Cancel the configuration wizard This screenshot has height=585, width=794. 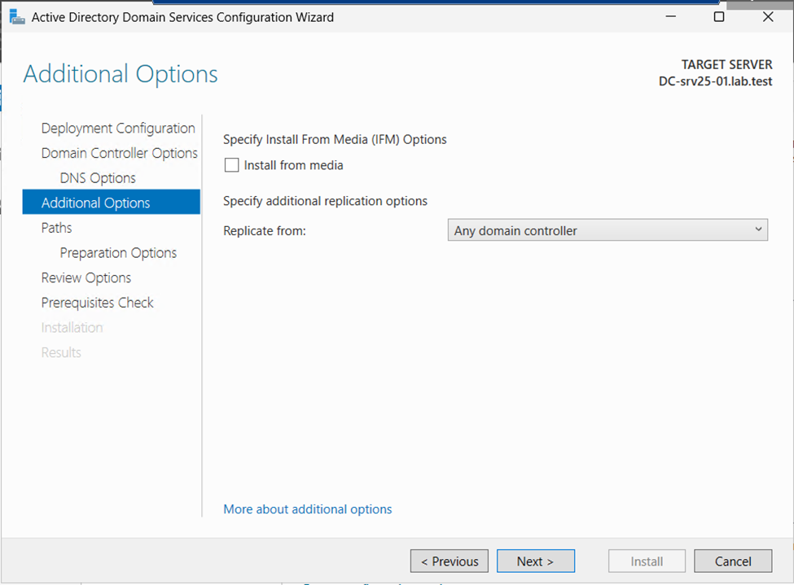tap(733, 561)
